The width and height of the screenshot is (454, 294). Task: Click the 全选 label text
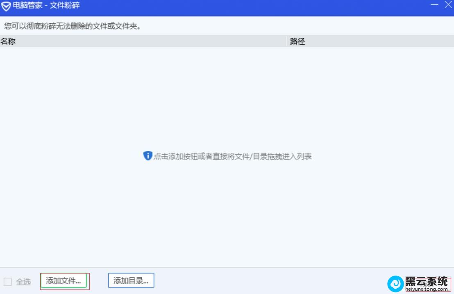pos(23,282)
